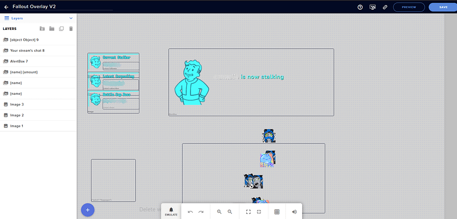Screen dimensions: 457x219
Task: Click the [object Object] 9 layer icon
Action: 5,40
